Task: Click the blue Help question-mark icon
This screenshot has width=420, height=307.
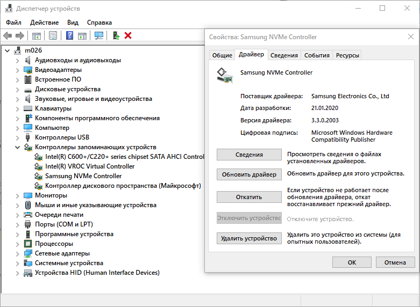Action: 69,35
